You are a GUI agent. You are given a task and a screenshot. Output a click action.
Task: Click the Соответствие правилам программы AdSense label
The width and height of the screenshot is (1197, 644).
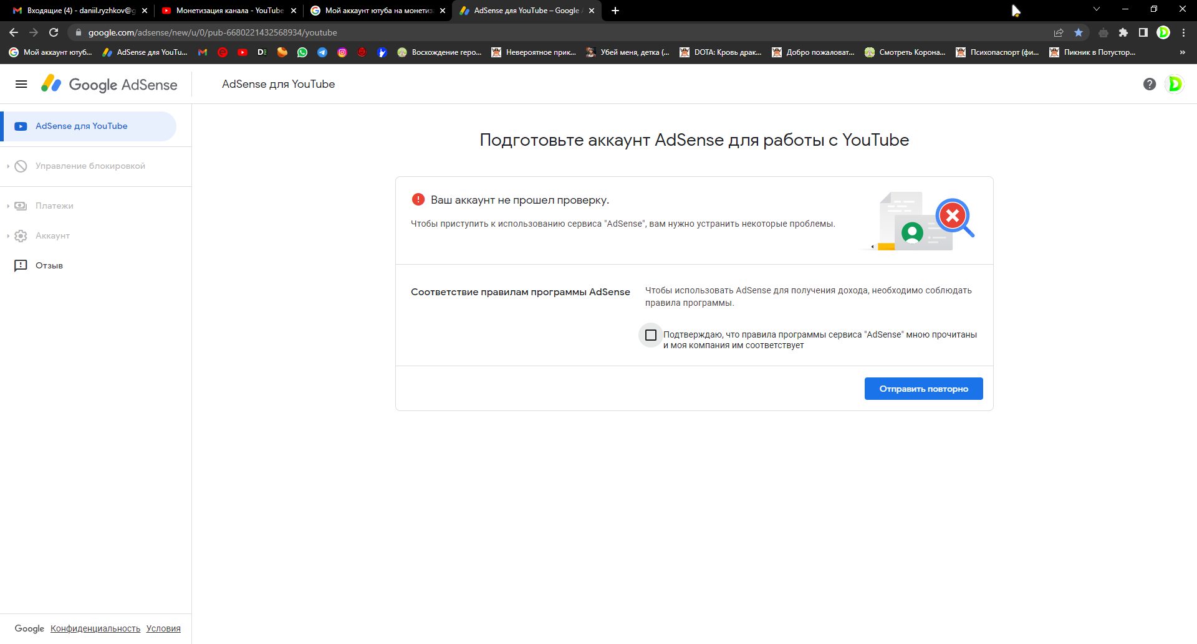click(521, 291)
